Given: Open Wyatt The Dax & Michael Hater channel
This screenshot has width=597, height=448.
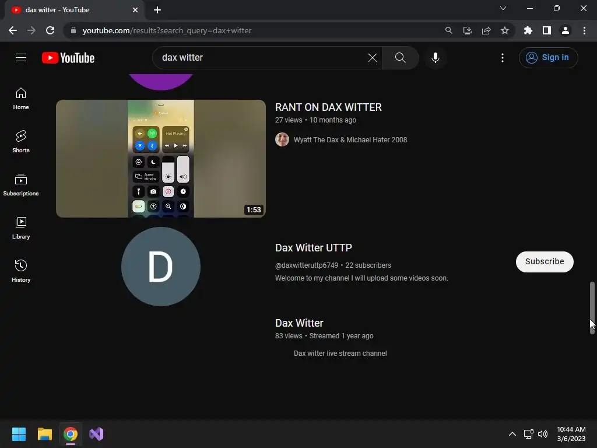Looking at the screenshot, I should point(350,140).
